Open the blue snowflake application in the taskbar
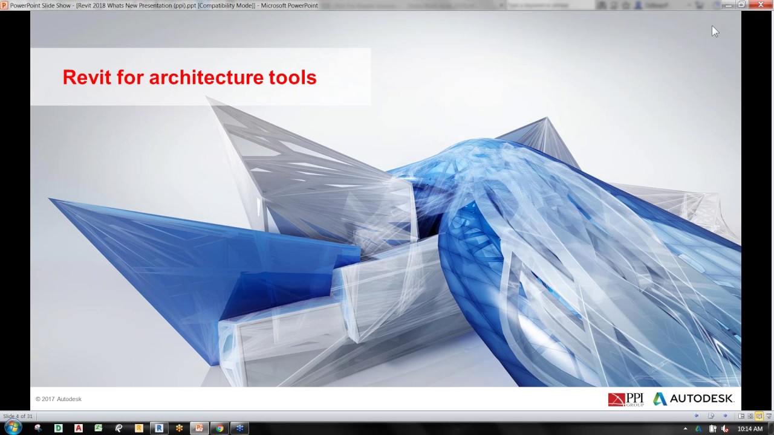 pos(239,428)
